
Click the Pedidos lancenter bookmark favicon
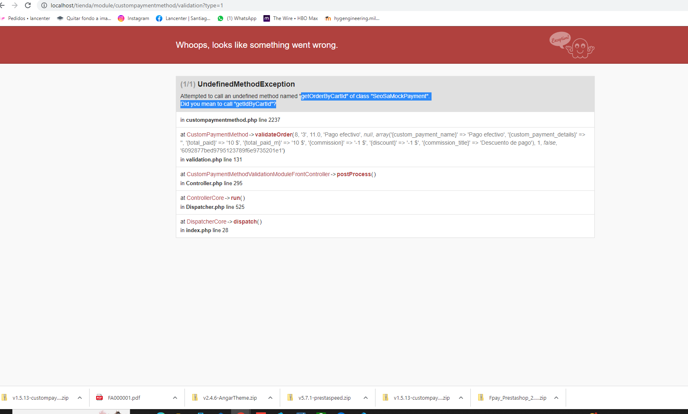tap(2, 18)
